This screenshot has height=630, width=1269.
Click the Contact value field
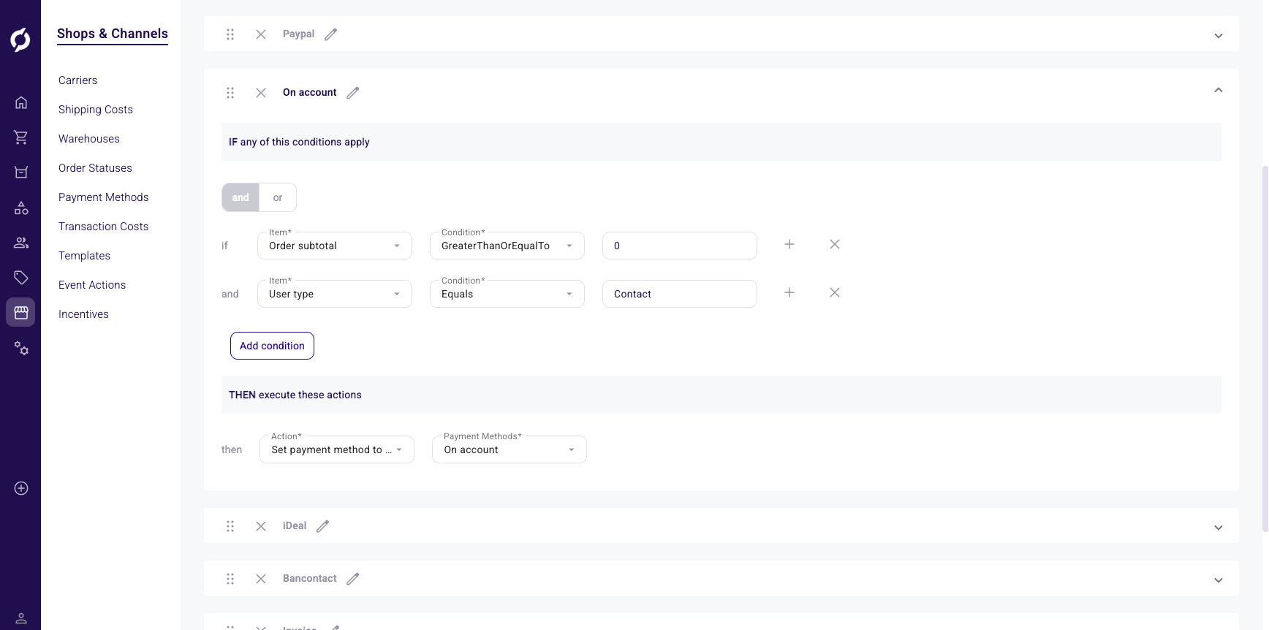(680, 294)
